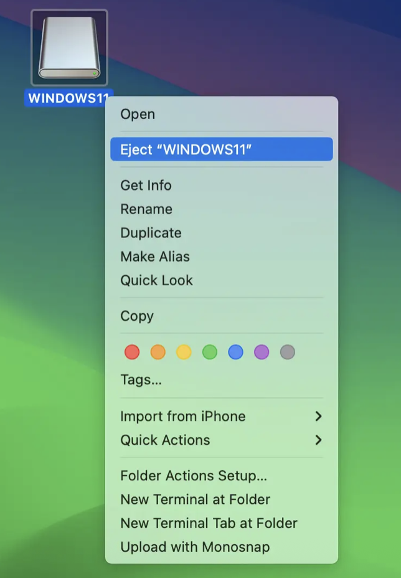Screen dimensions: 401x578
Task: Select Upload with Monosnap
Action: [222, 547]
